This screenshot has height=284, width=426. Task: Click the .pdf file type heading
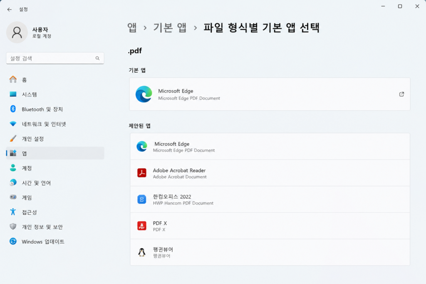click(x=135, y=51)
